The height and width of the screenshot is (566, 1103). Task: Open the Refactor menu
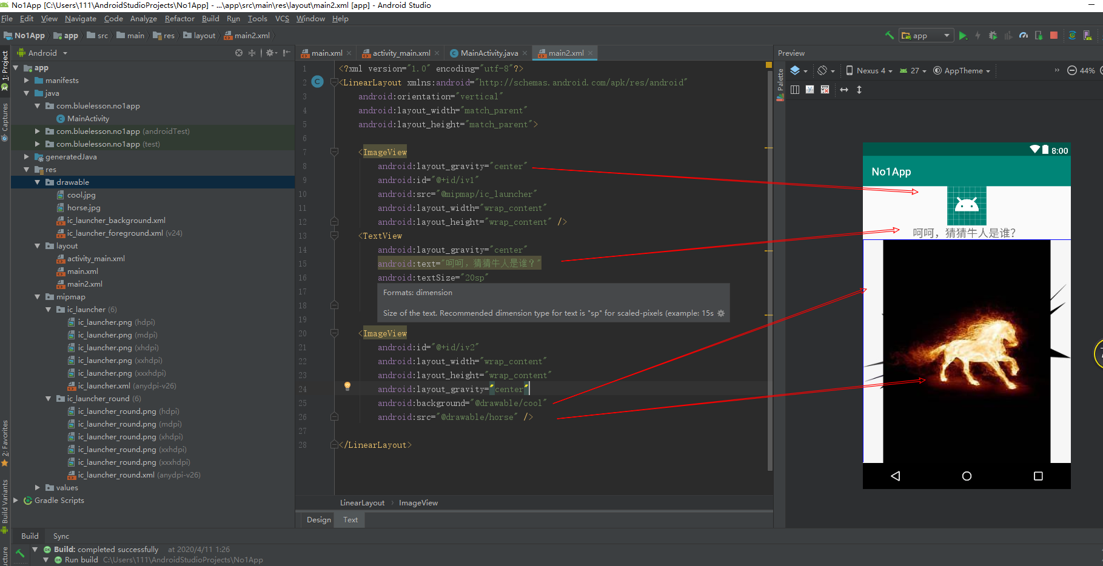tap(179, 19)
